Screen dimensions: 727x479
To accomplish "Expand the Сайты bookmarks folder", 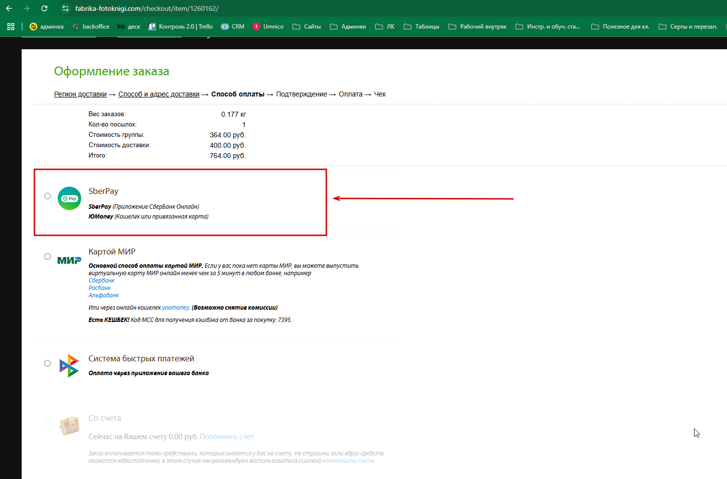I will pyautogui.click(x=307, y=27).
